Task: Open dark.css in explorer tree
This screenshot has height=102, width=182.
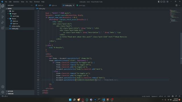Action: (15, 21)
